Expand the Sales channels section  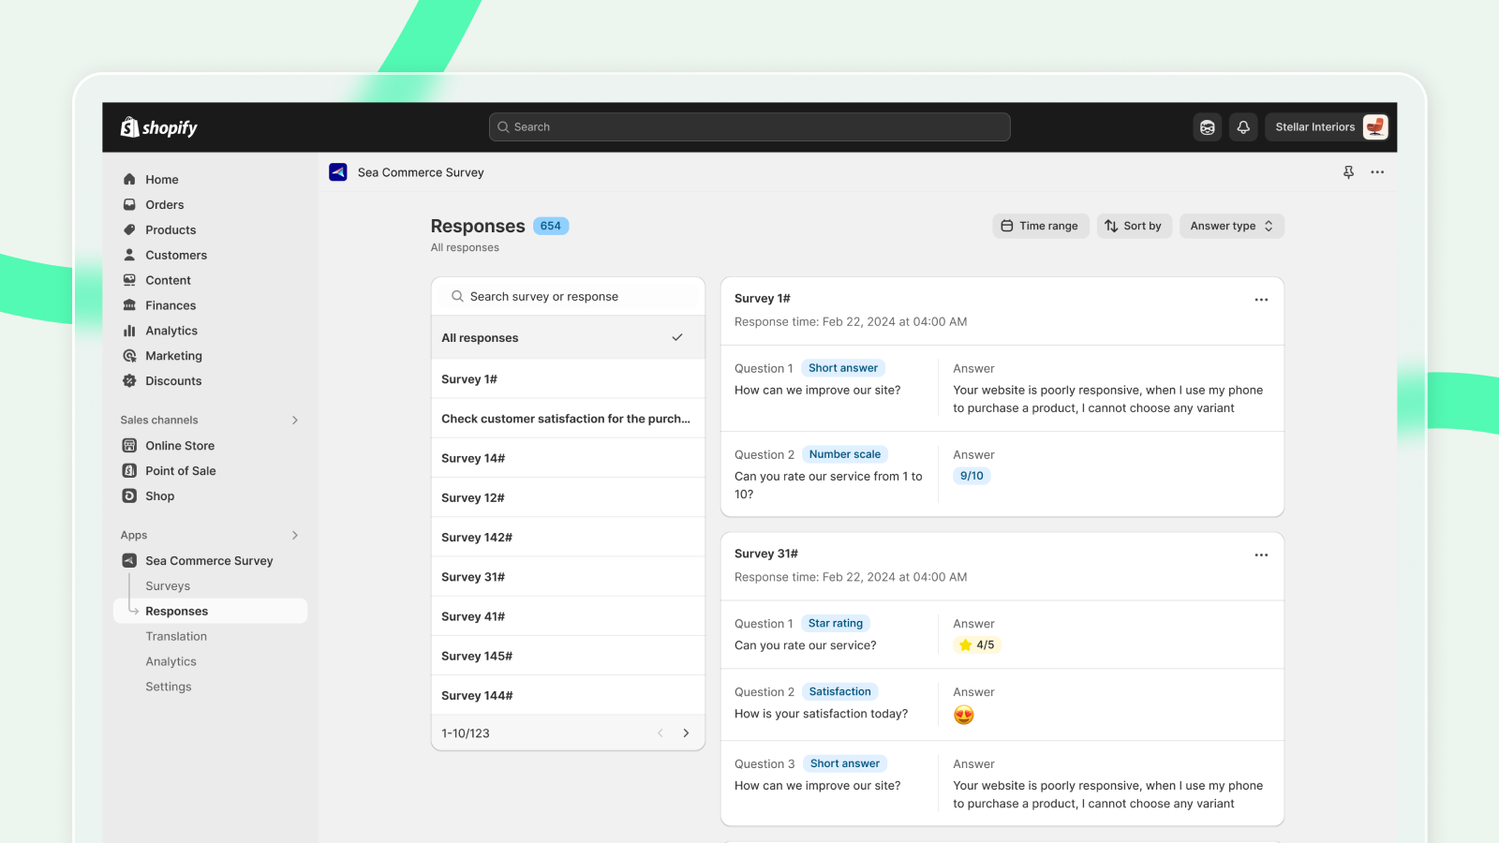tap(295, 421)
